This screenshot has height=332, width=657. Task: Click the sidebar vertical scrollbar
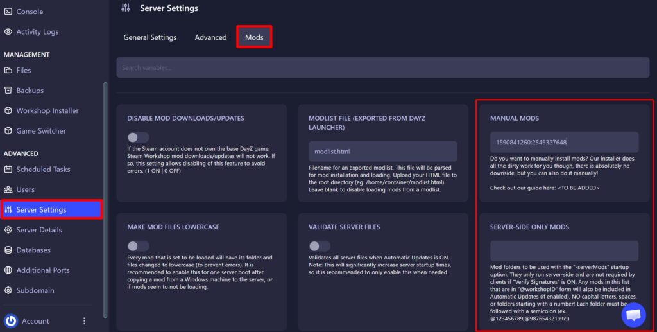tap(105, 193)
